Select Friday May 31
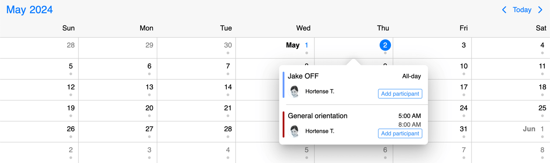Screen dimensions: 550x163 pos(464,129)
